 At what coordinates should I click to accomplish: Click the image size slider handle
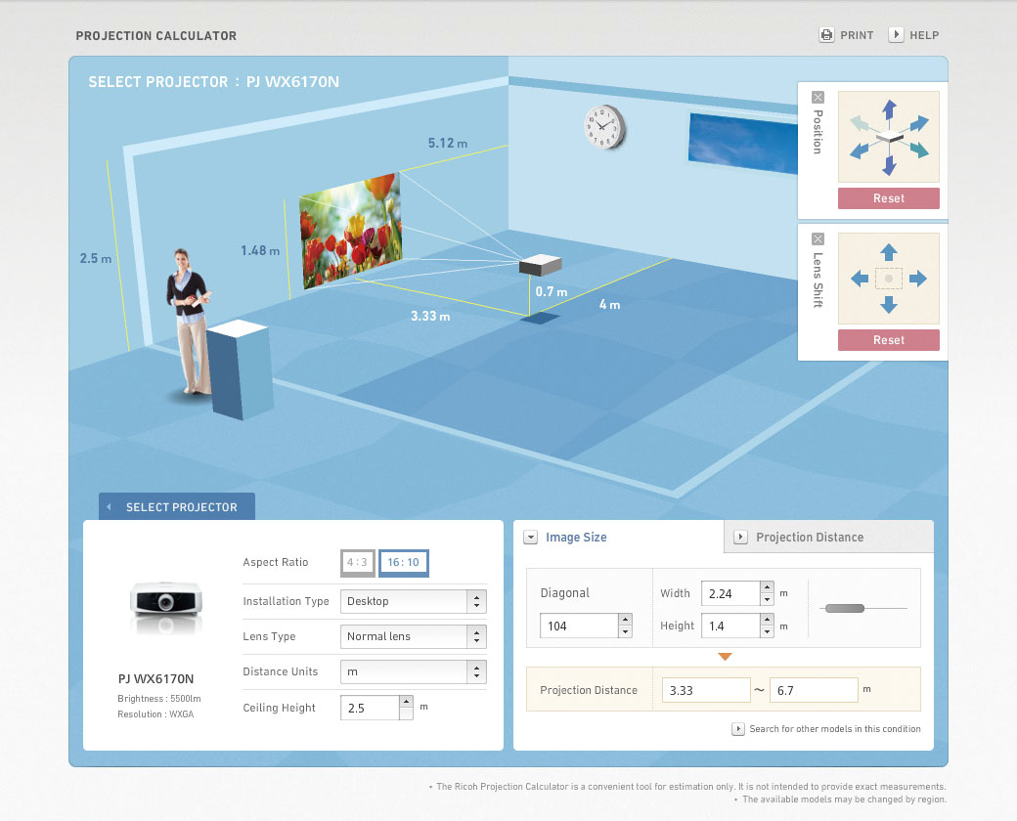coord(846,608)
